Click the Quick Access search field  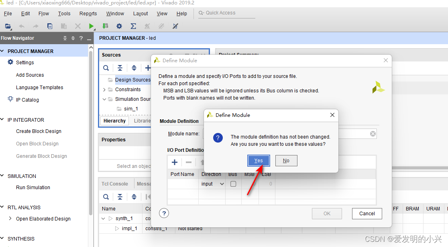(226, 13)
